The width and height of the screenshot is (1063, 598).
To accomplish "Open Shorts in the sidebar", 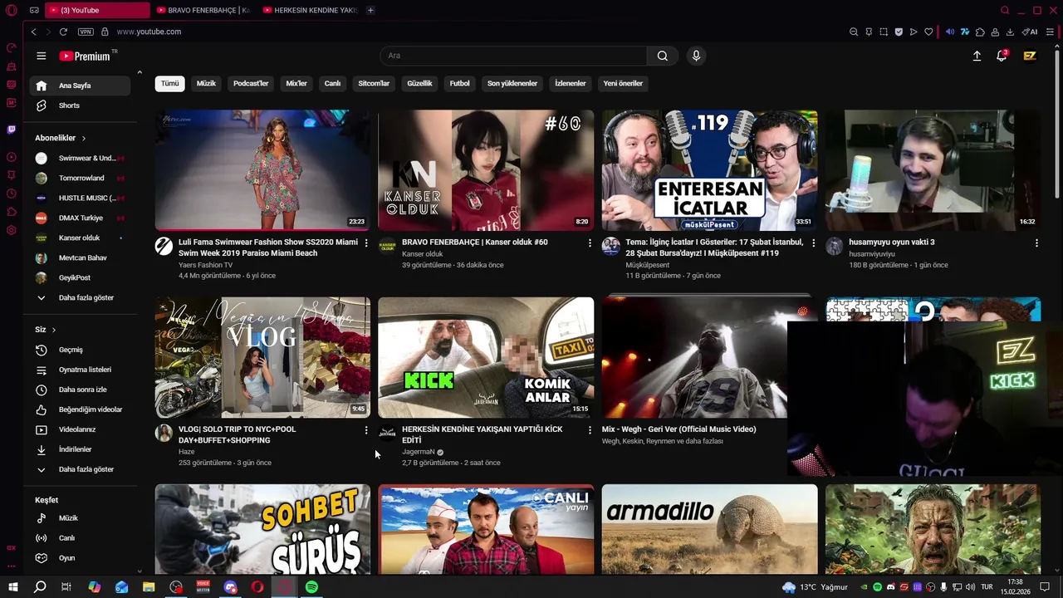I will point(80,105).
